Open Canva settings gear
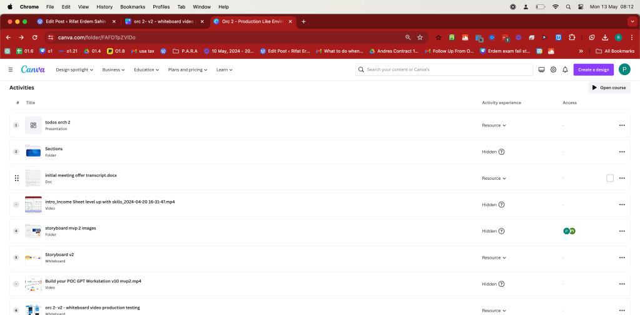640x315 pixels. (553, 70)
